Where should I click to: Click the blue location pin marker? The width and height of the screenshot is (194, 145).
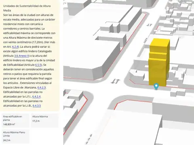click(156, 86)
